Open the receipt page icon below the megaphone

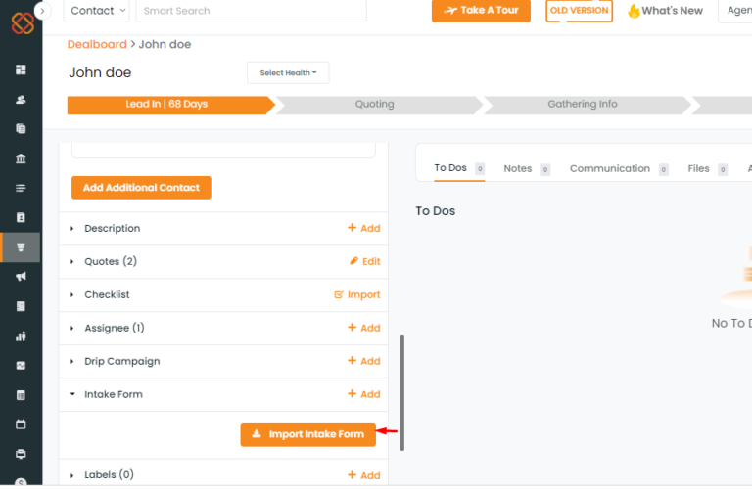click(x=21, y=306)
